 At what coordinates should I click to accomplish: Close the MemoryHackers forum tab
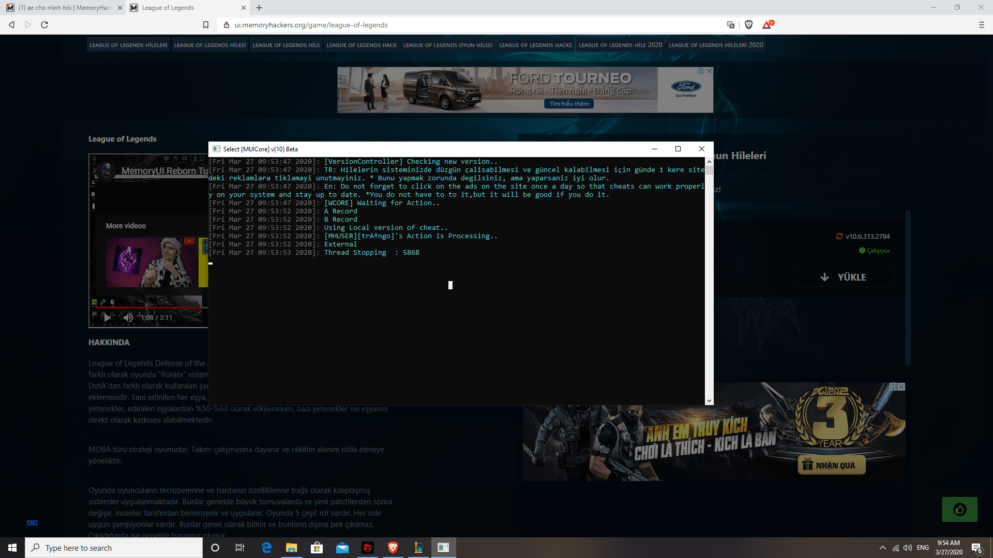119,8
